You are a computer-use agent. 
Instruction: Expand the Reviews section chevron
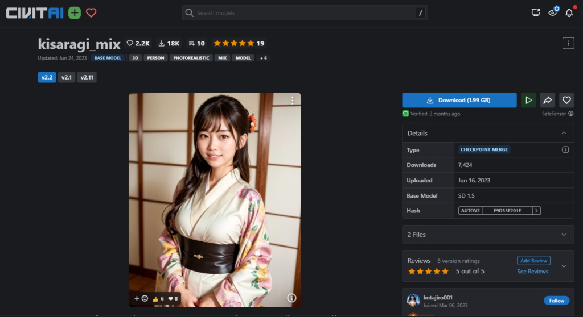tap(564, 266)
